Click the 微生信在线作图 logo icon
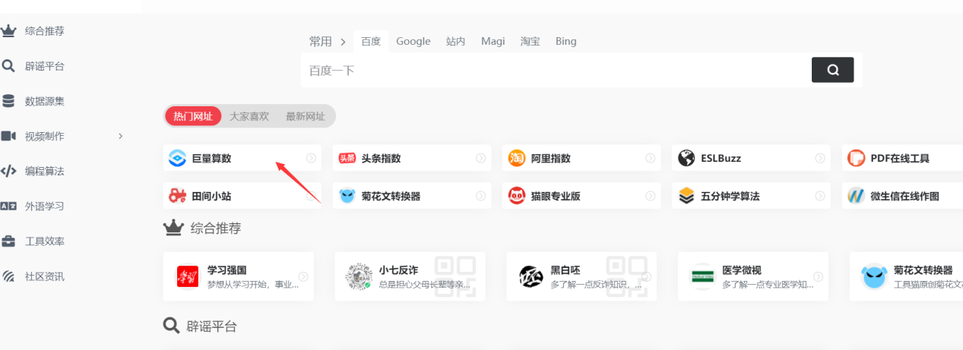The image size is (963, 350). 857,196
